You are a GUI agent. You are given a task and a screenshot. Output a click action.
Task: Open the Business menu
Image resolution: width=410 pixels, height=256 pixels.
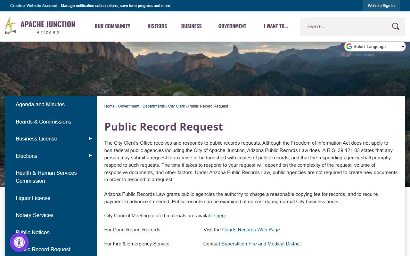[x=192, y=26]
